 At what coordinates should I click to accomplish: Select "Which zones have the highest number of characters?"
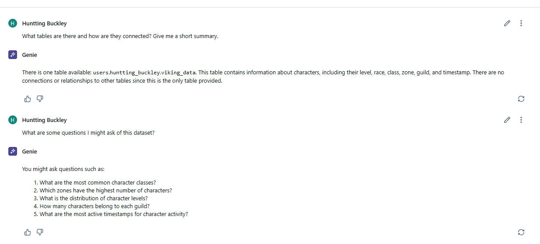coord(105,191)
